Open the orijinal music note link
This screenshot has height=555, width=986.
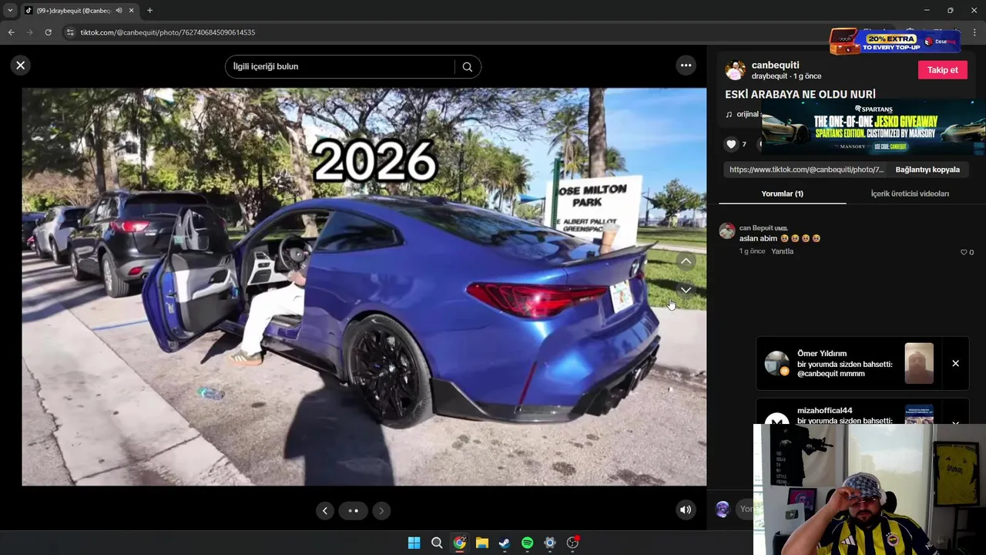743,114
